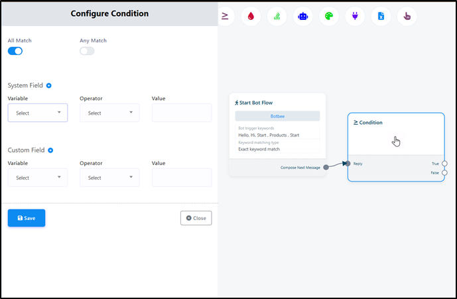Image resolution: width=457 pixels, height=299 pixels.
Task: Expand Custom Field Operator dropdown
Action: (109, 178)
